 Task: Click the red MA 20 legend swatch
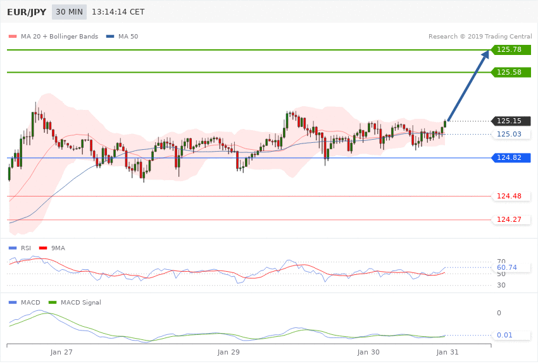[x=13, y=37]
